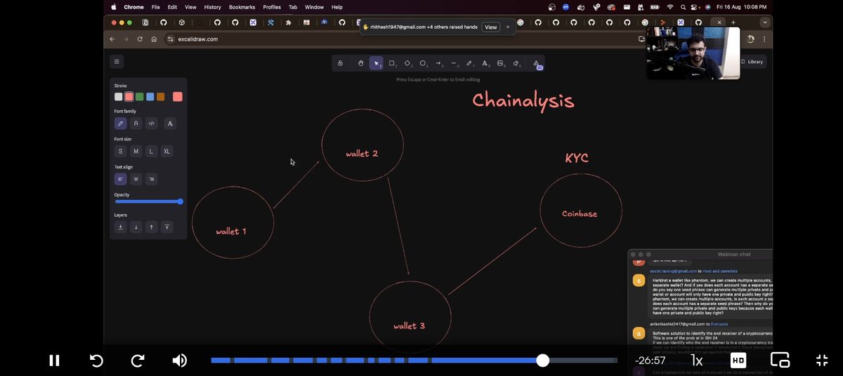
Task: Exit fullscreen video mode
Action: coord(822,361)
